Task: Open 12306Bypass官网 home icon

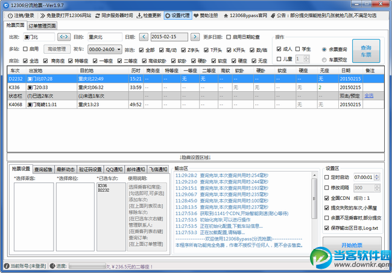Action: 226,16
